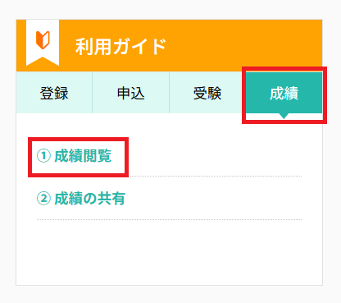Click the beginner mark icon in header
This screenshot has height=303, width=341.
coord(43,40)
